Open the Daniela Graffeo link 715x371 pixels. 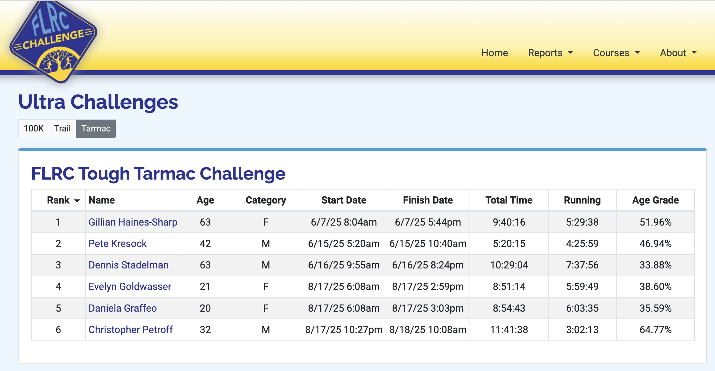point(123,308)
